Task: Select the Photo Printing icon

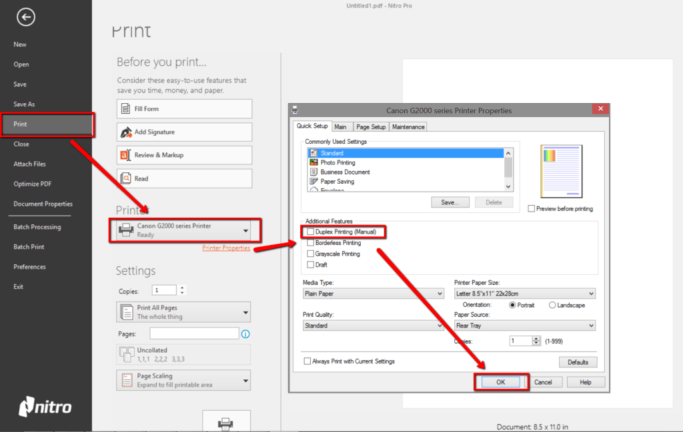Action: coord(313,162)
